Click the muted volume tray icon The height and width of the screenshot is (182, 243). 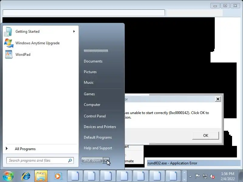coord(212,176)
